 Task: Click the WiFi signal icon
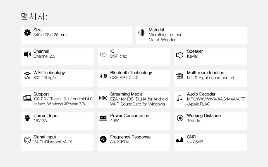click(27, 76)
